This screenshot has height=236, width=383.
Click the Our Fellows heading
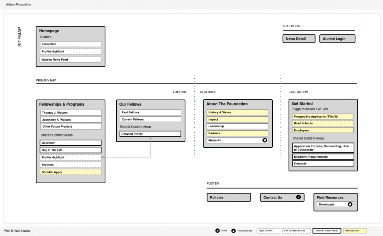pos(130,104)
